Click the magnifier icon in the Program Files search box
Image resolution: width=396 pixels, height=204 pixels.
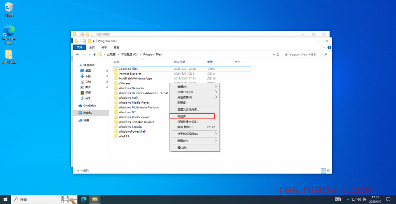click(326, 54)
